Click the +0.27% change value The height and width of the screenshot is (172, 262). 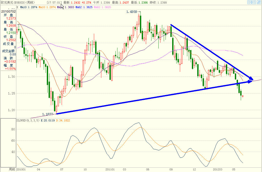pos(86,3)
